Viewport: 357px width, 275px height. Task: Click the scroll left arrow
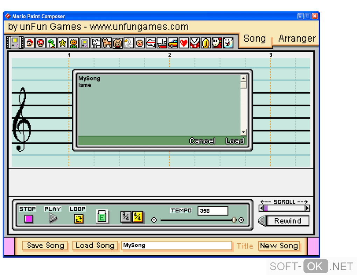pyautogui.click(x=261, y=208)
